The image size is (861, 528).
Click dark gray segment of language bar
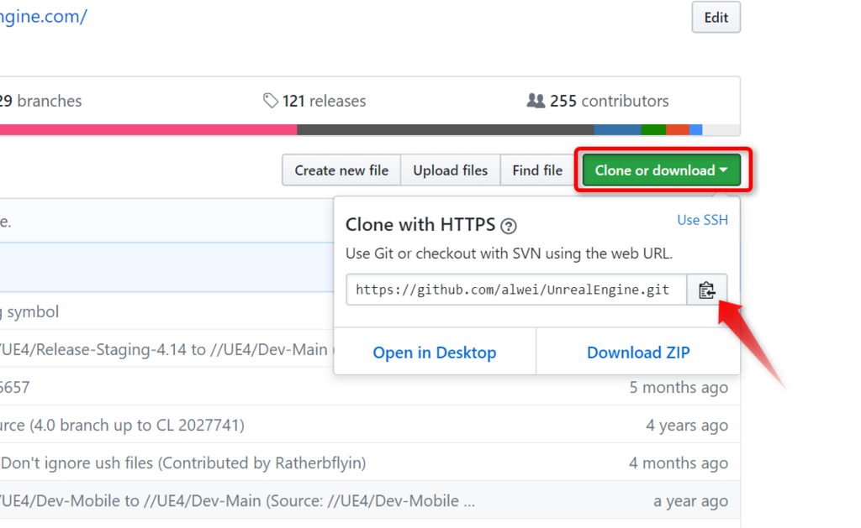[x=446, y=130]
